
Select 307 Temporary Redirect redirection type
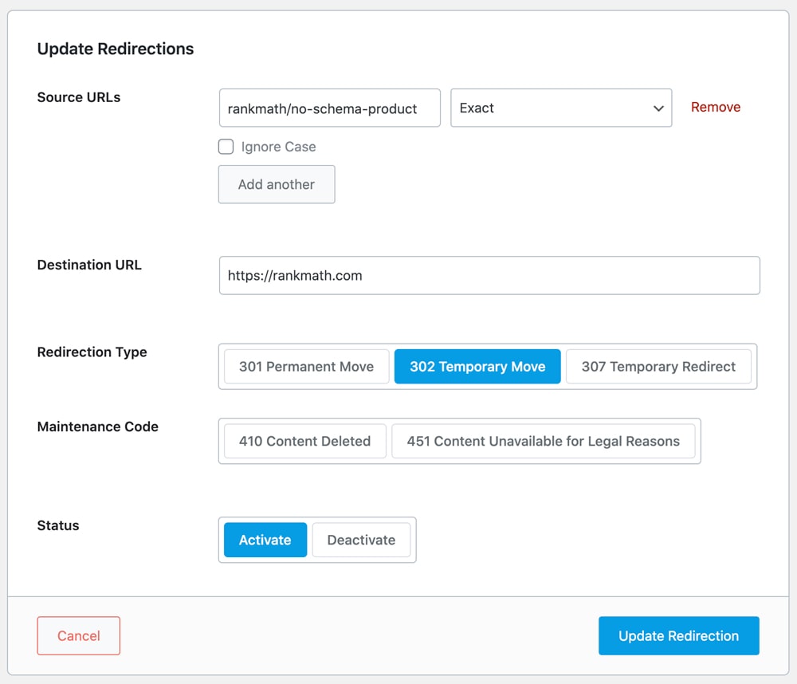658,366
